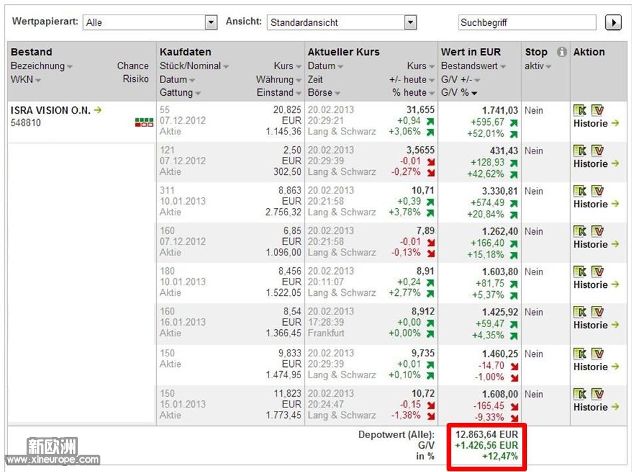Screen dimensions: 632x472
Task: Open the Ansicht Standardansicht dropdown
Action: coord(410,23)
